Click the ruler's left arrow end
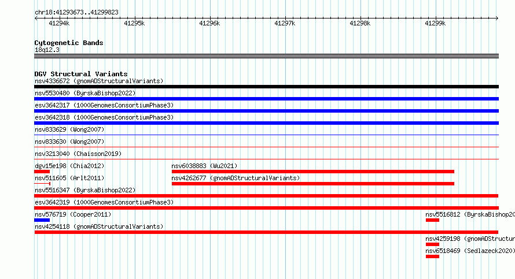Screen dimensions: 515x279 [x=36, y=18]
